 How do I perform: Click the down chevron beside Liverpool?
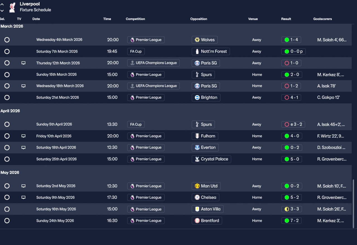coord(2,11)
